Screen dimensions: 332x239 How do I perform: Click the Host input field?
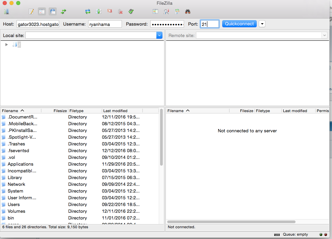(38, 24)
